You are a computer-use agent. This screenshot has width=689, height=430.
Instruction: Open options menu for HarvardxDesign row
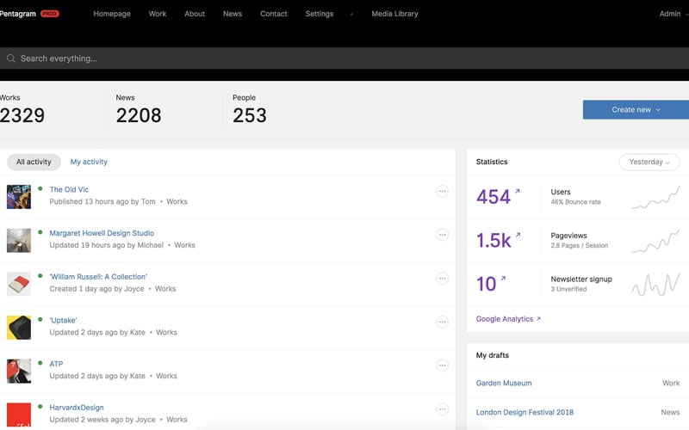pyautogui.click(x=442, y=409)
